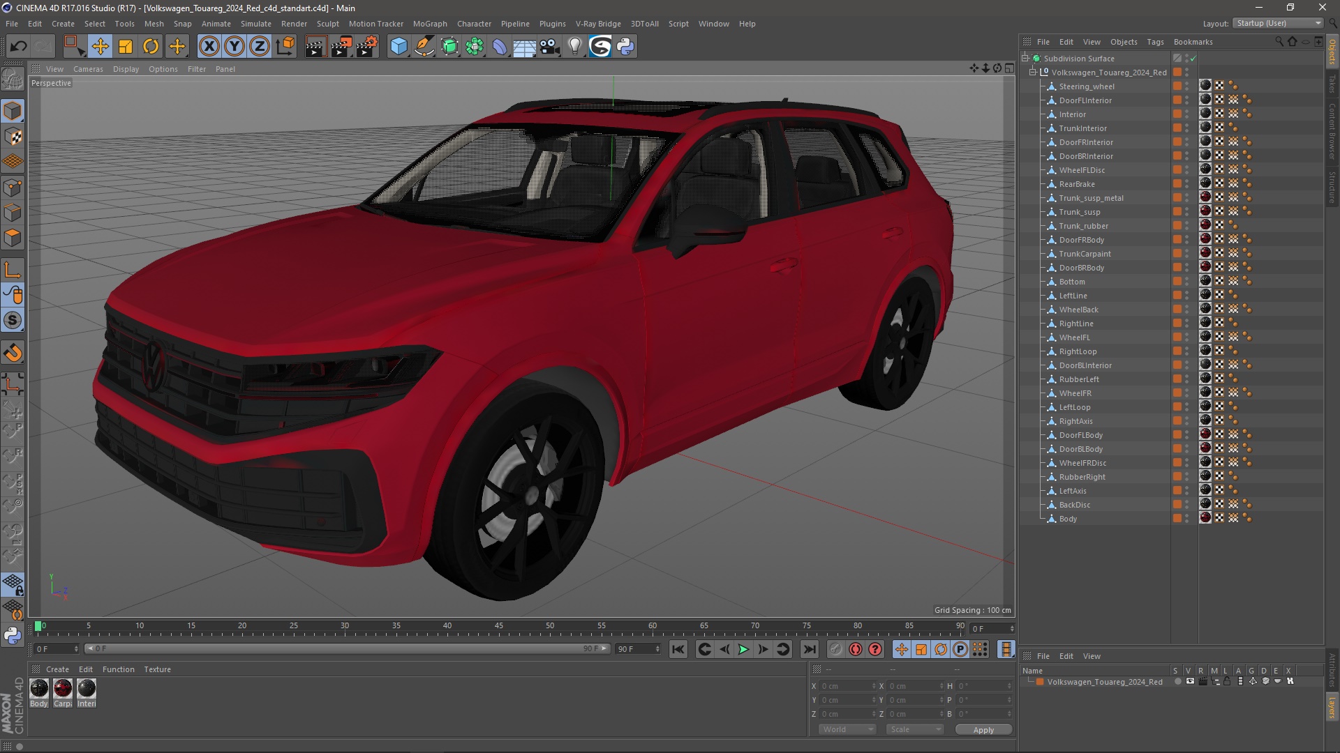Switch to Polygons mode
Screen dimensions: 1340x753
coord(13,238)
